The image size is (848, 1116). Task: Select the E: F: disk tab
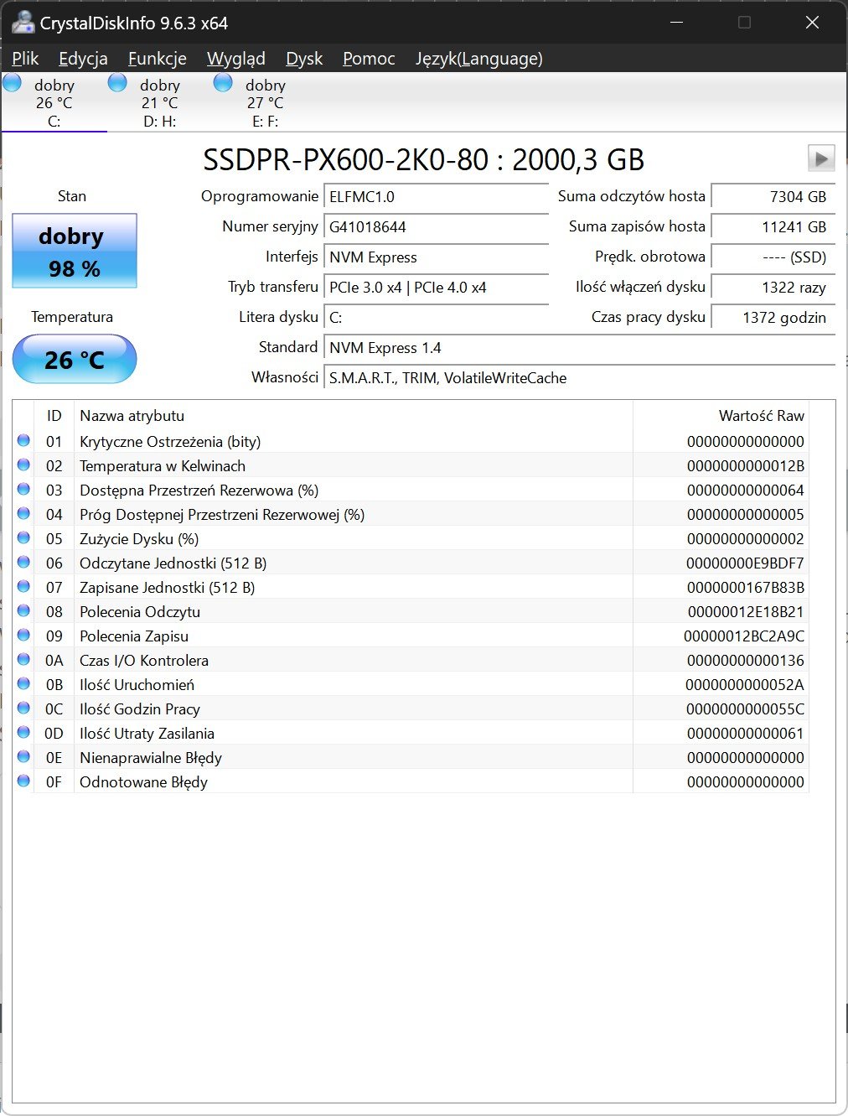(x=265, y=103)
